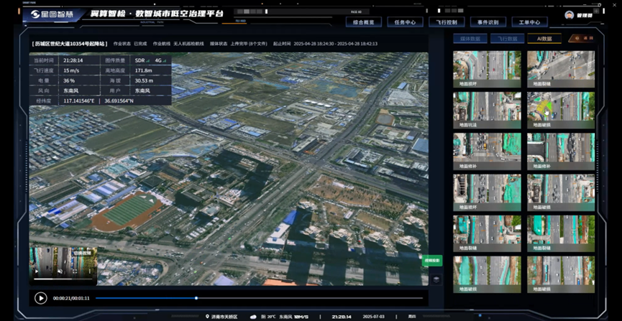Click the 星图智慧 logo icon
Screen dimensions: 622x321
point(35,14)
